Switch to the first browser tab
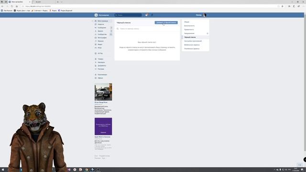The height and width of the screenshot is (172, 306). [19, 2]
